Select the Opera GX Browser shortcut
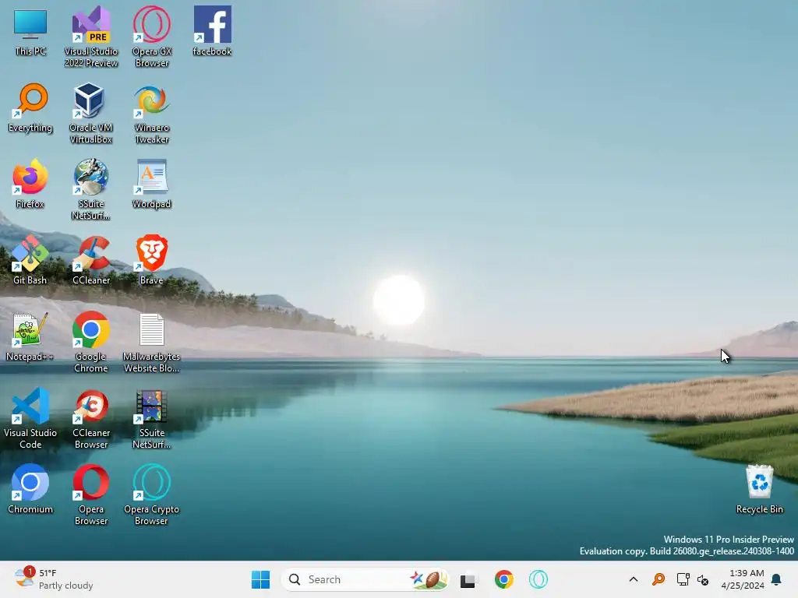 click(152, 37)
